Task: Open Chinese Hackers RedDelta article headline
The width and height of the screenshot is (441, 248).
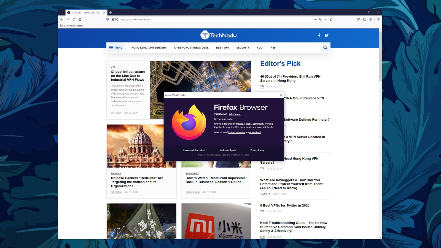Action: 137,182
